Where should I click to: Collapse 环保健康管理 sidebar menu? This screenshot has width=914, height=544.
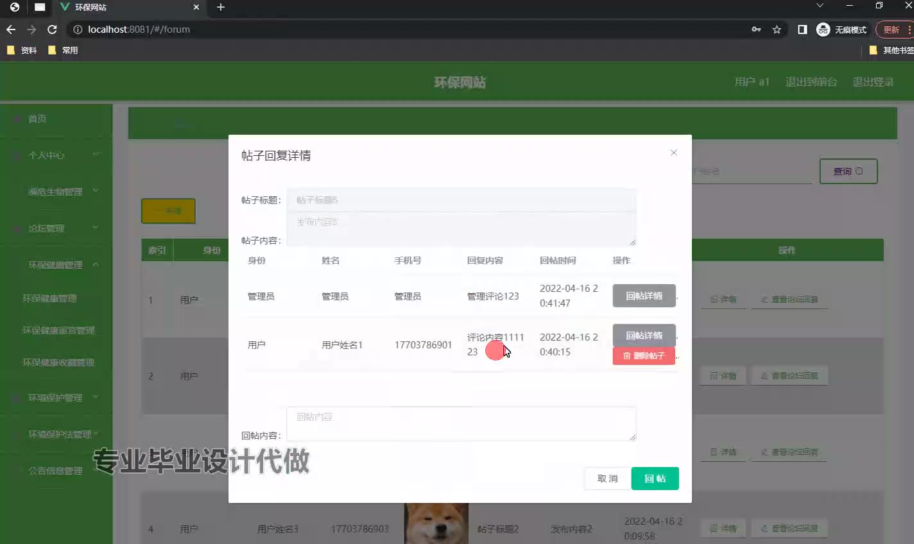[x=56, y=264]
